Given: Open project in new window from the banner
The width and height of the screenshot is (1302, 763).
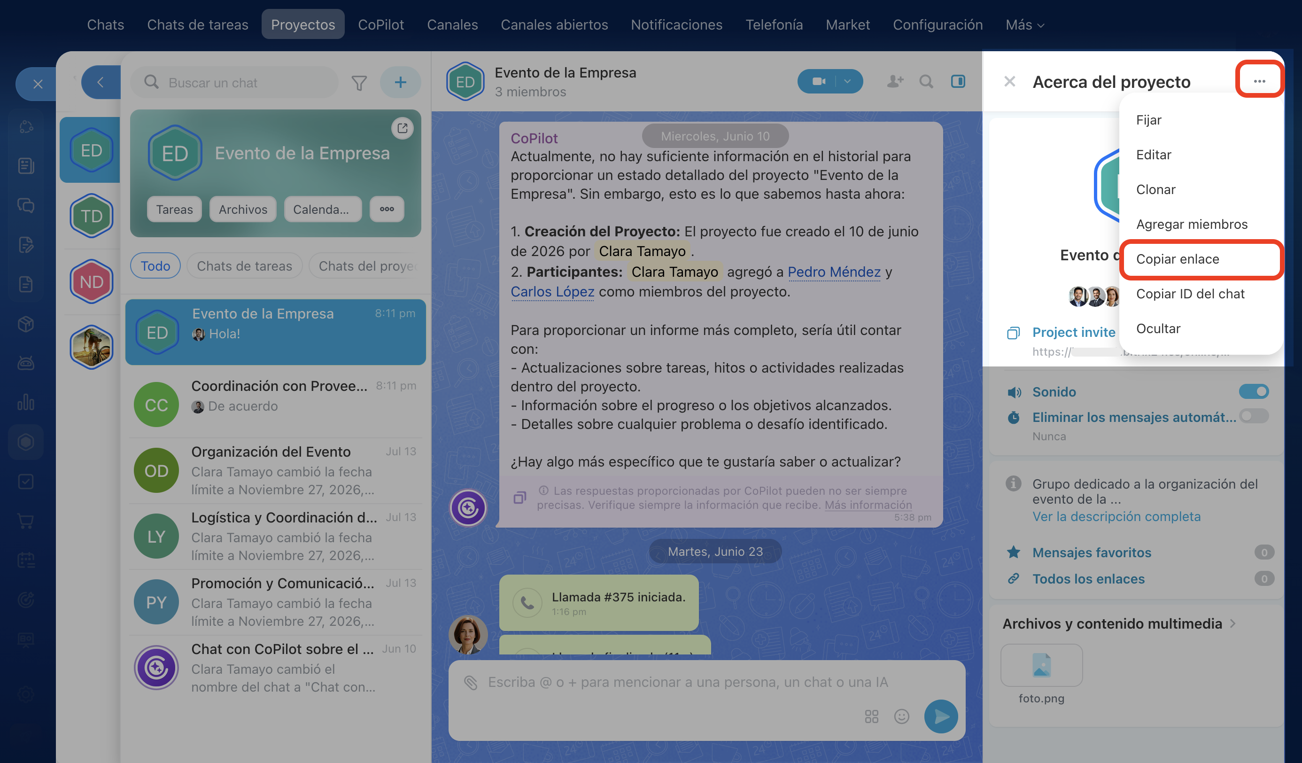Looking at the screenshot, I should pyautogui.click(x=403, y=128).
